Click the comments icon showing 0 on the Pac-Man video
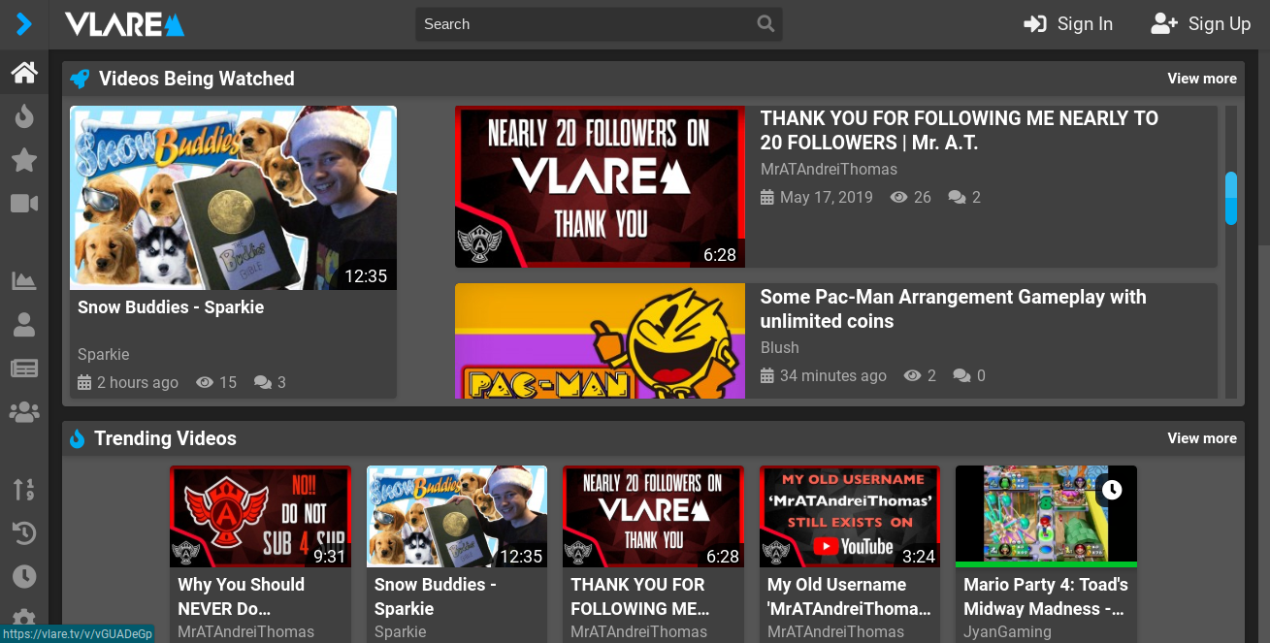1270x643 pixels. [961, 376]
